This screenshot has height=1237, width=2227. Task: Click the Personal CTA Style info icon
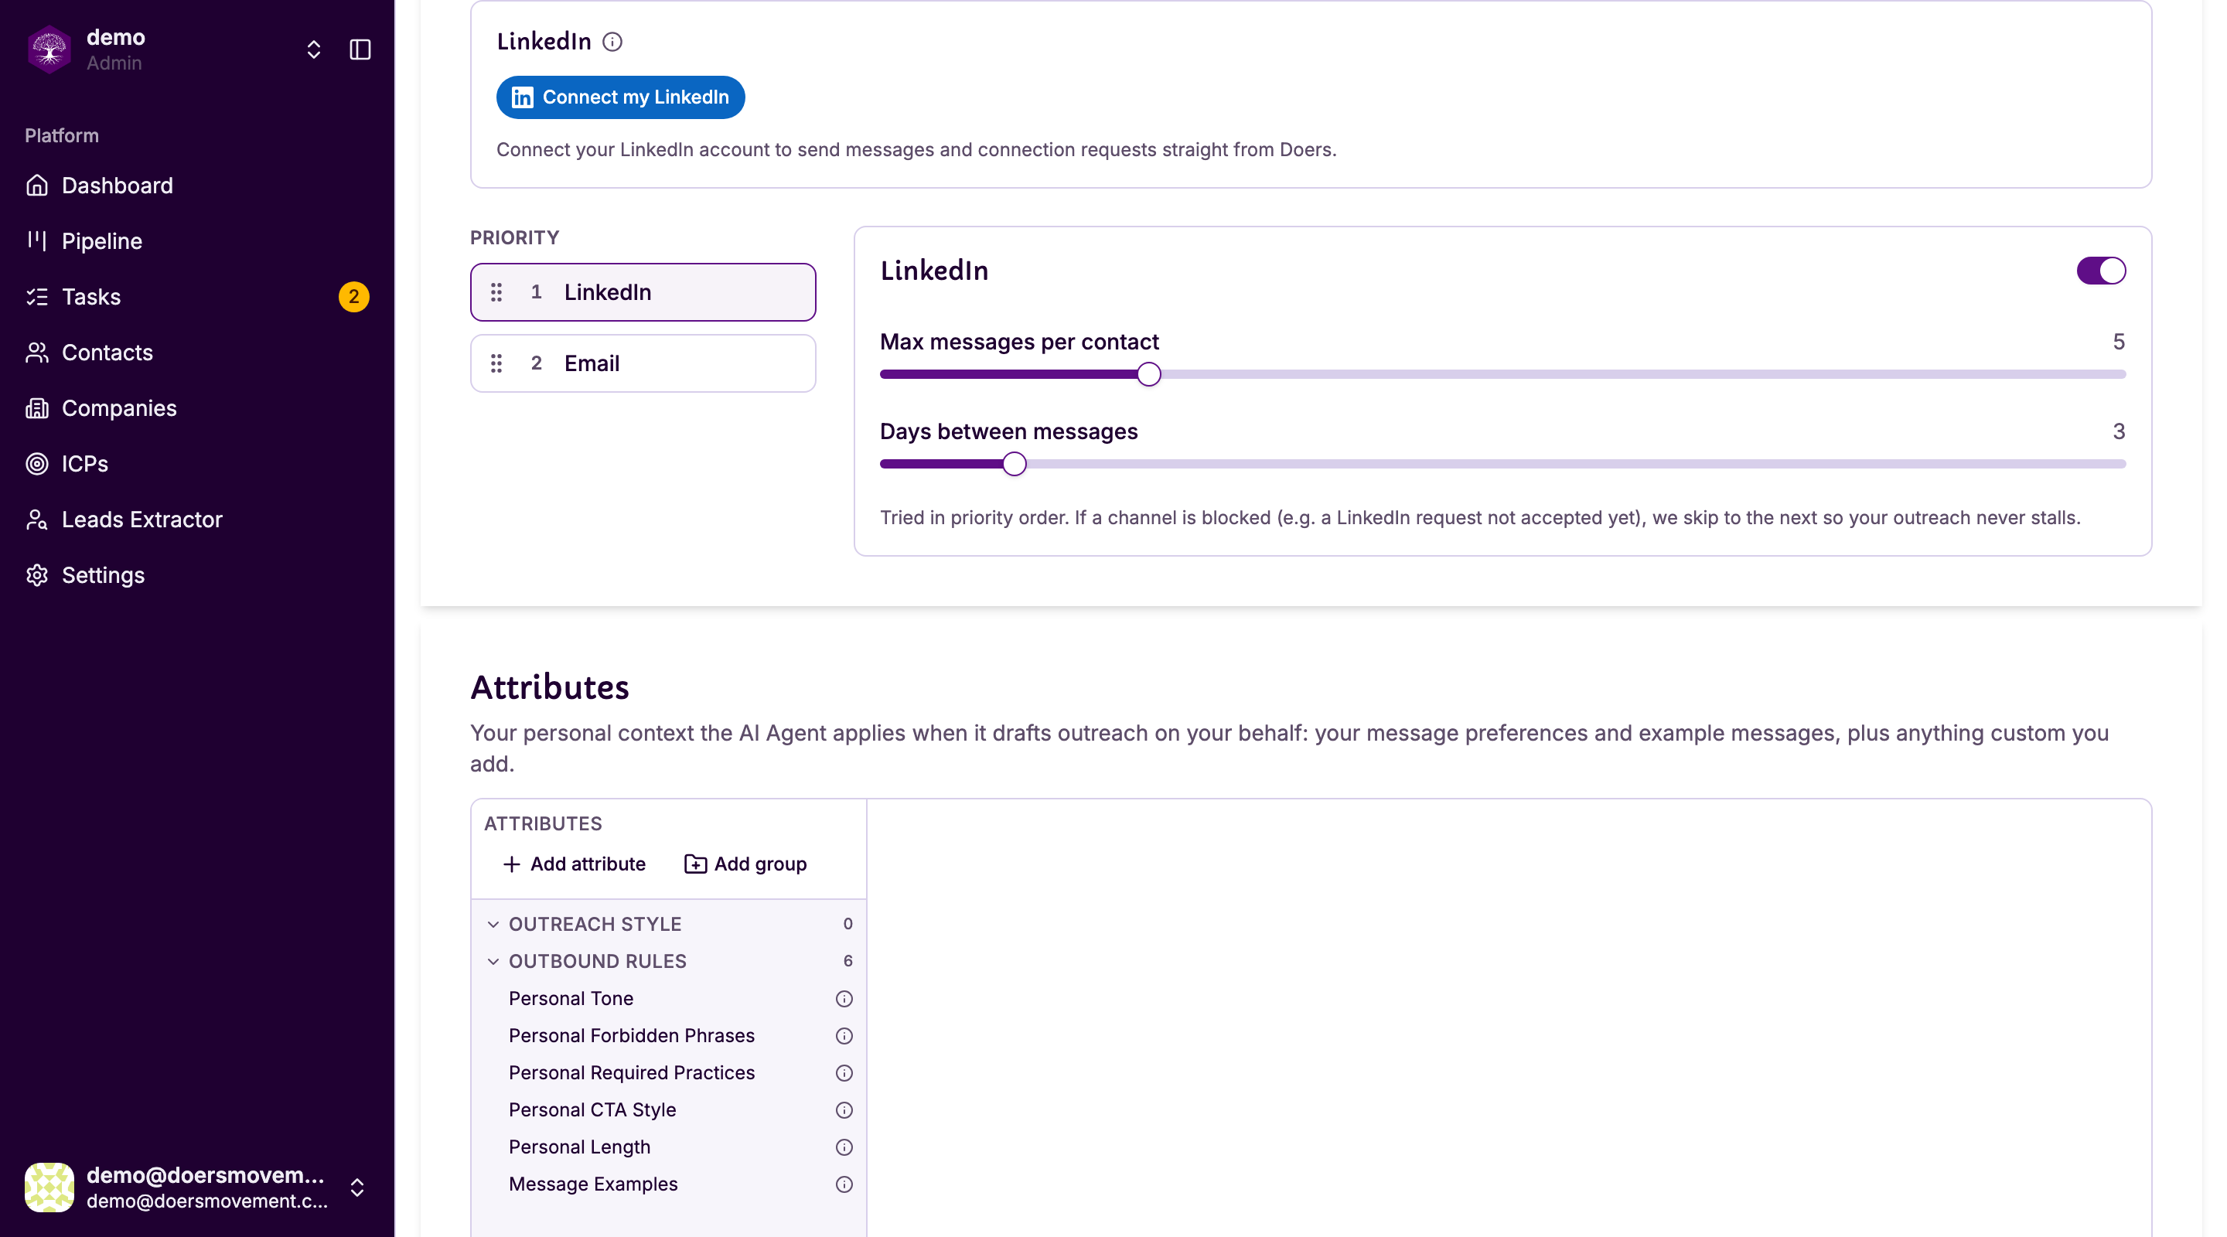tap(844, 1110)
